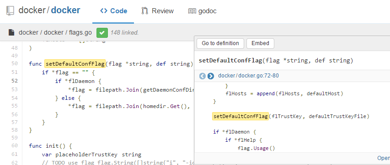Screen dimensions: 390x165
Task: Select line number 52 in the gutter
Action: [x=15, y=81]
